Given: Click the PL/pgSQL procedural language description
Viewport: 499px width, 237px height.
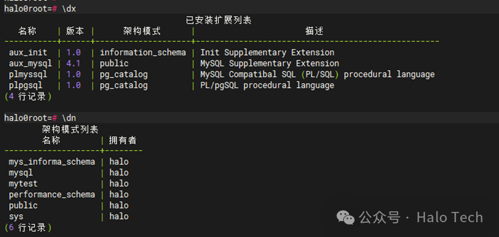Looking at the screenshot, I should point(267,85).
